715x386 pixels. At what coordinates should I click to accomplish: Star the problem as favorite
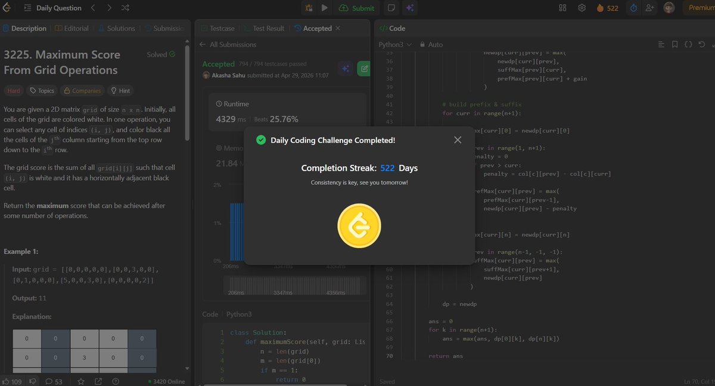pyautogui.click(x=80, y=381)
